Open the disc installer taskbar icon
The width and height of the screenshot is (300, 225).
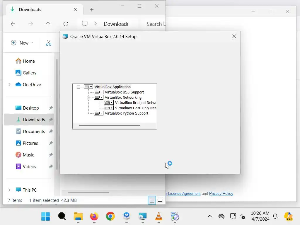point(175,217)
